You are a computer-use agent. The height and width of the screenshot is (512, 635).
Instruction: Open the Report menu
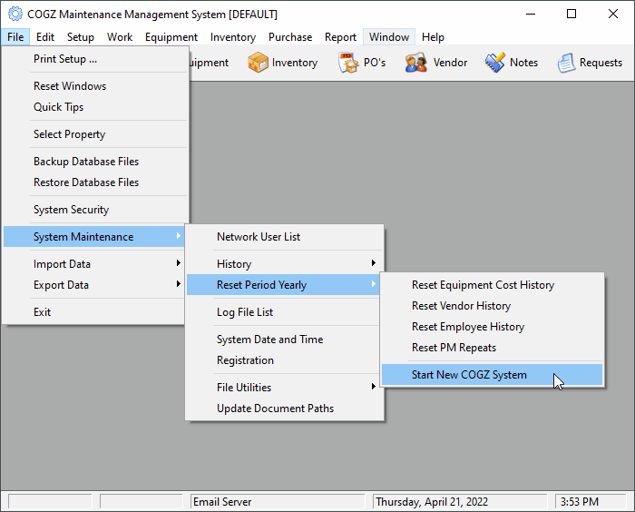[x=340, y=37]
